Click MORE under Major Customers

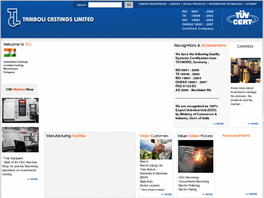(x=167, y=194)
